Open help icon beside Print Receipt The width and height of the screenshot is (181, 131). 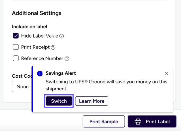pyautogui.click(x=53, y=47)
